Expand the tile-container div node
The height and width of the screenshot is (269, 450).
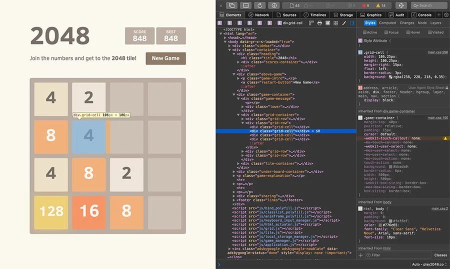tap(238, 163)
